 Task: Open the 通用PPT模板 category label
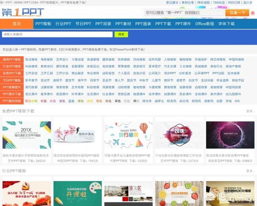[x=12, y=60]
